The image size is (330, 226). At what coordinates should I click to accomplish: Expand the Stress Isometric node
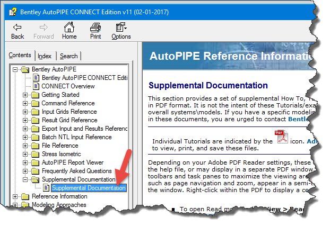point(25,154)
